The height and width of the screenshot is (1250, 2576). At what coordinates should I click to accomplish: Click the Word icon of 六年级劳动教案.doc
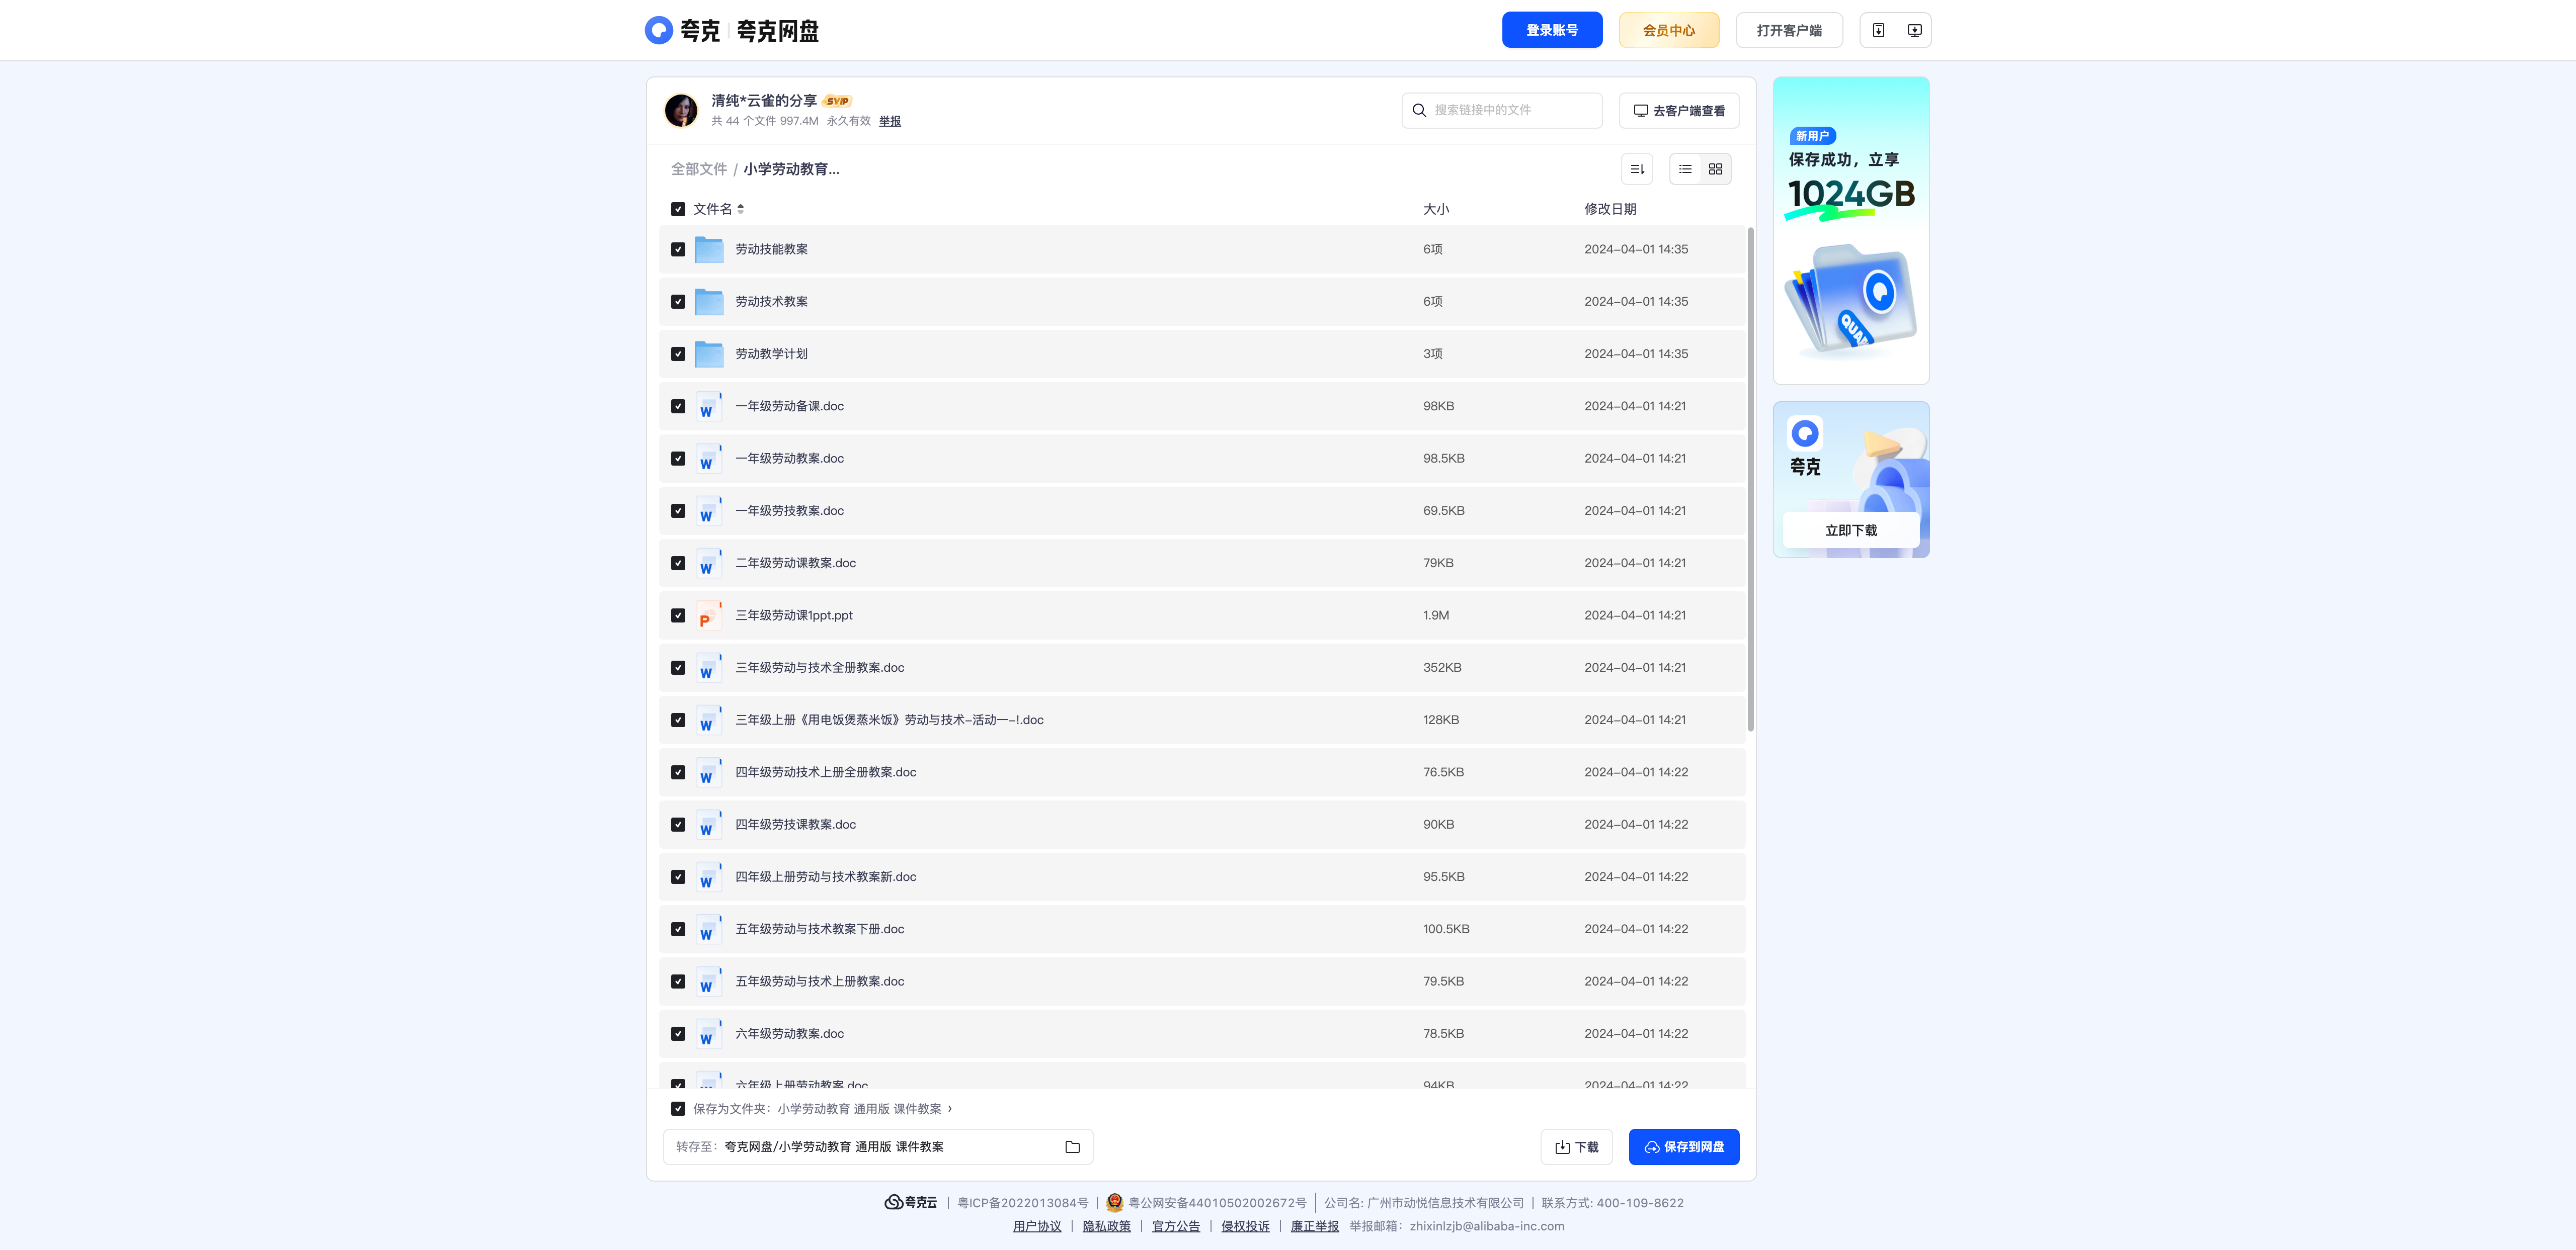point(709,1034)
